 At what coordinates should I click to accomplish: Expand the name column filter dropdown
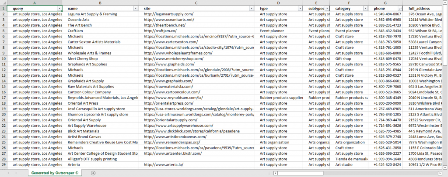(x=134, y=8)
